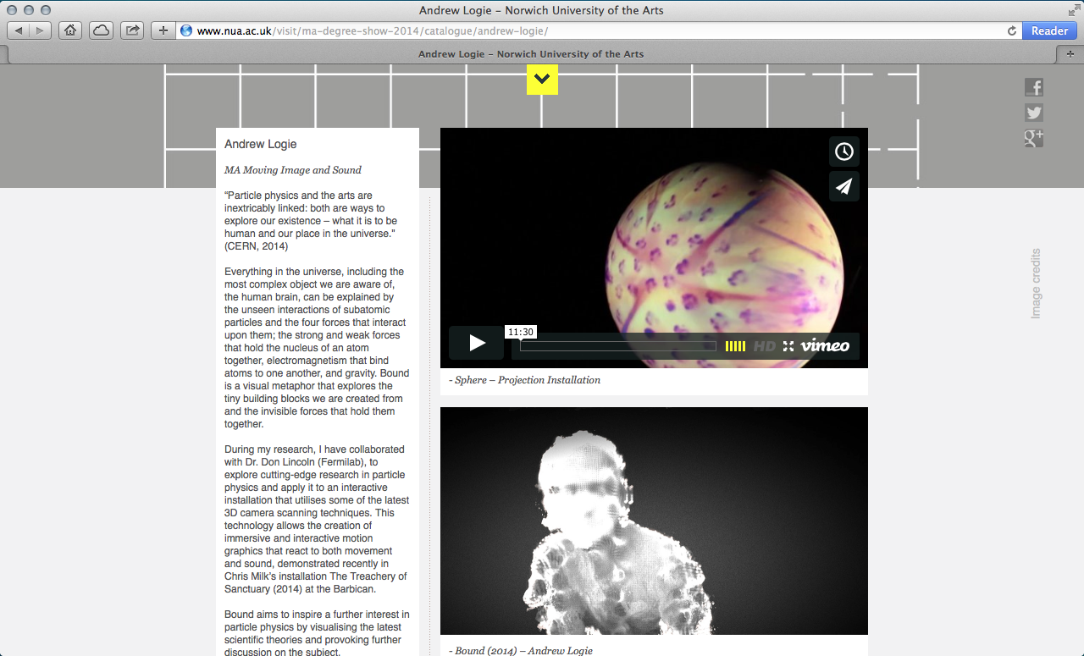Click the URL address field
The image size is (1084, 656).
tap(593, 30)
